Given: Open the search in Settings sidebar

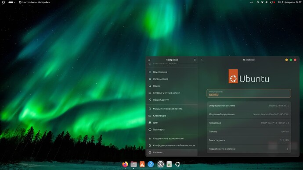Looking at the screenshot, I should [x=149, y=60].
